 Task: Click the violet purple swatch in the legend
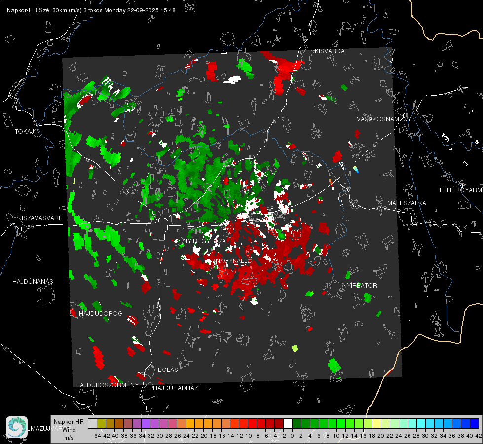tap(146, 424)
